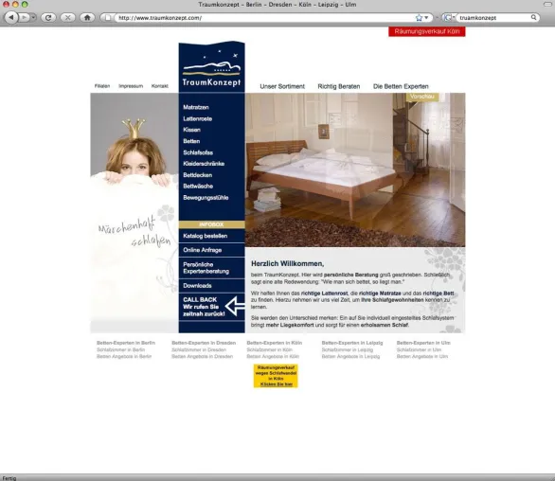Select Lattenroste in the sidebar
Image resolution: width=555 pixels, height=481 pixels.
point(198,119)
